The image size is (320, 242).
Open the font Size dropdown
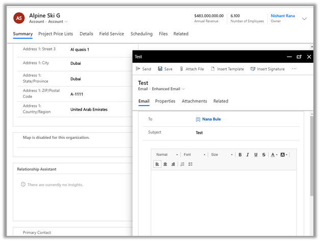[222, 155]
